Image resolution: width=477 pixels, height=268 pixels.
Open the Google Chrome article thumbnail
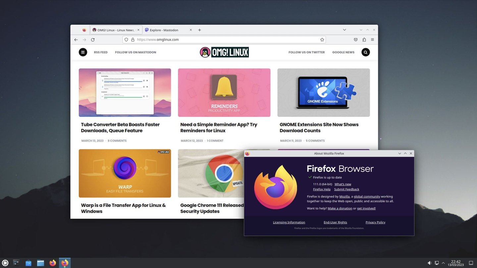pyautogui.click(x=211, y=173)
